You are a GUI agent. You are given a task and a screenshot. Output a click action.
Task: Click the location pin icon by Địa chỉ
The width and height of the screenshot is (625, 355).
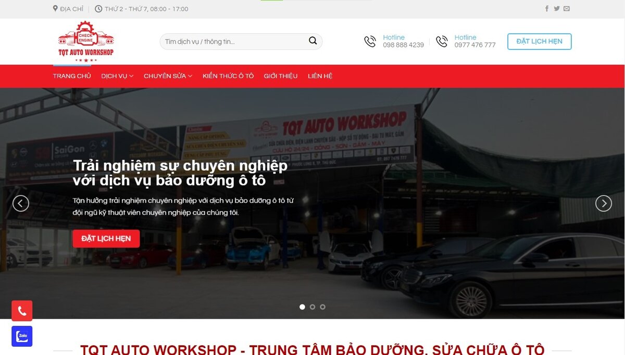click(55, 9)
